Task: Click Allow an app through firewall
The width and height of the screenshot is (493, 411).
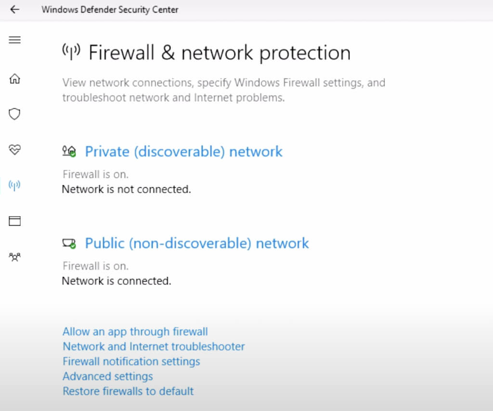Action: 135,332
